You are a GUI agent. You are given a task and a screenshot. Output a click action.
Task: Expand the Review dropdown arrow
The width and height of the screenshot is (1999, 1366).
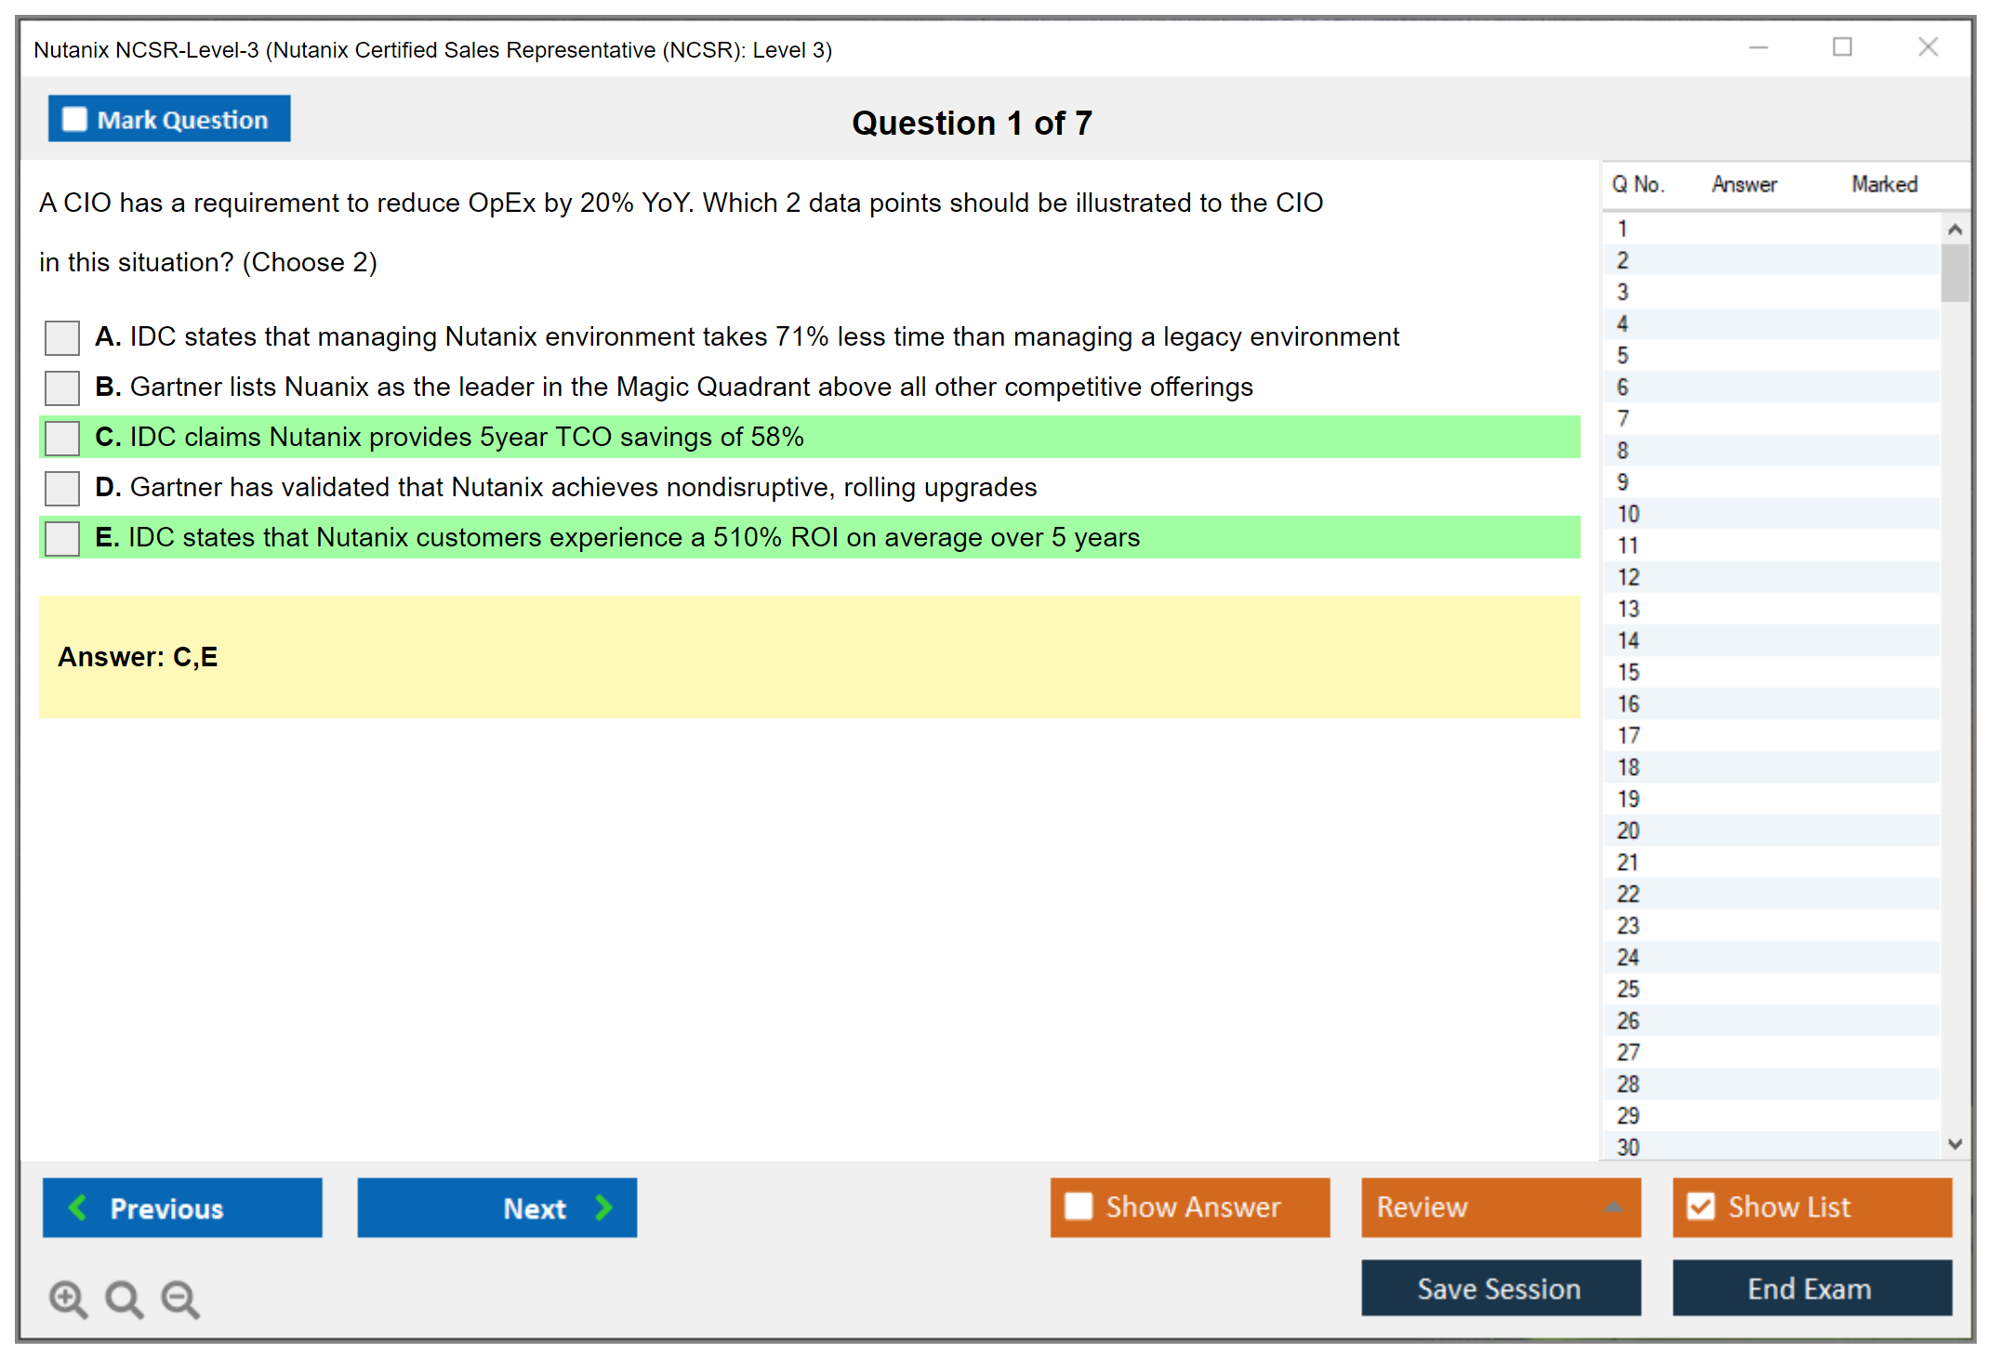[1613, 1207]
